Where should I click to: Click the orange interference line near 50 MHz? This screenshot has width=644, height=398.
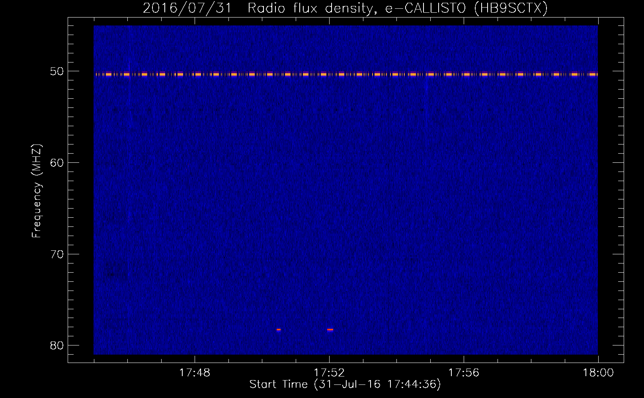click(x=346, y=74)
